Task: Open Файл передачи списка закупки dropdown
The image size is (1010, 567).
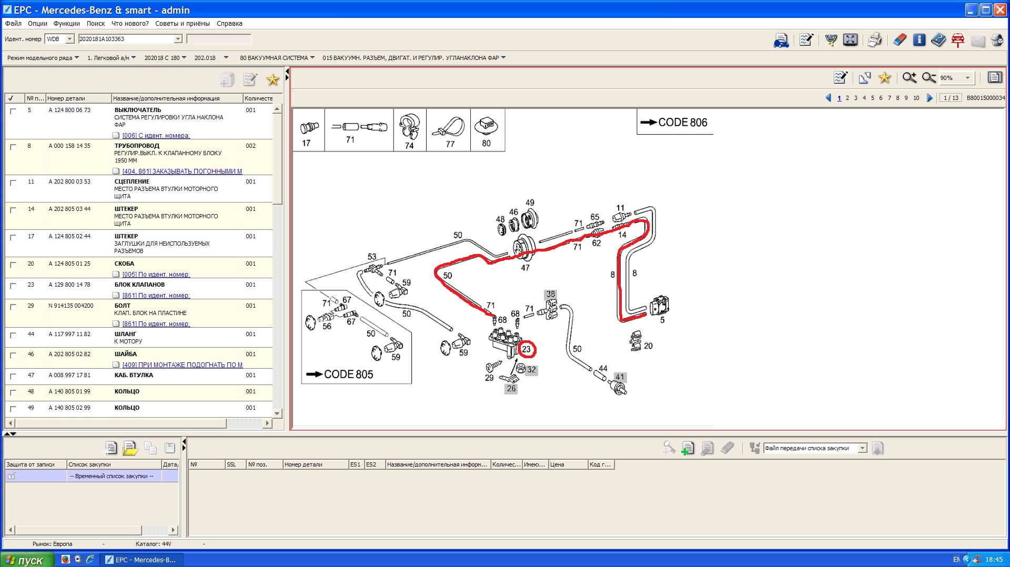Action: (x=862, y=448)
